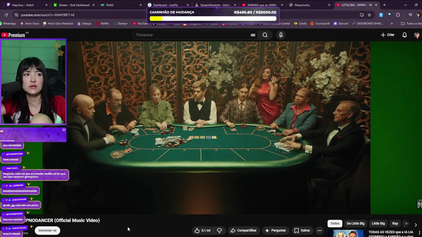
Task: Click the install/cast icon in address bar
Action: pyautogui.click(x=362, y=15)
